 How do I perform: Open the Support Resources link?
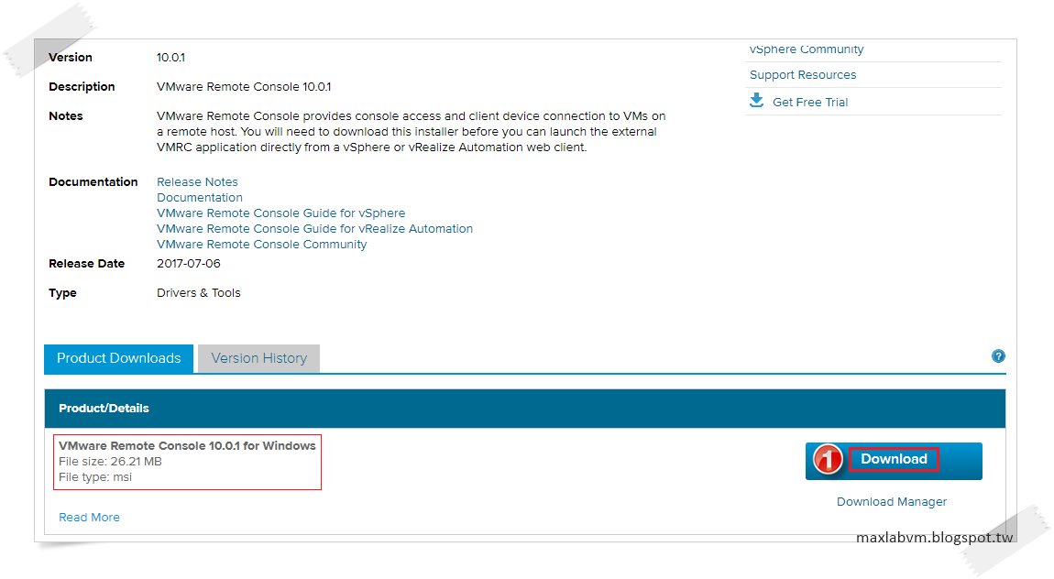(x=803, y=74)
